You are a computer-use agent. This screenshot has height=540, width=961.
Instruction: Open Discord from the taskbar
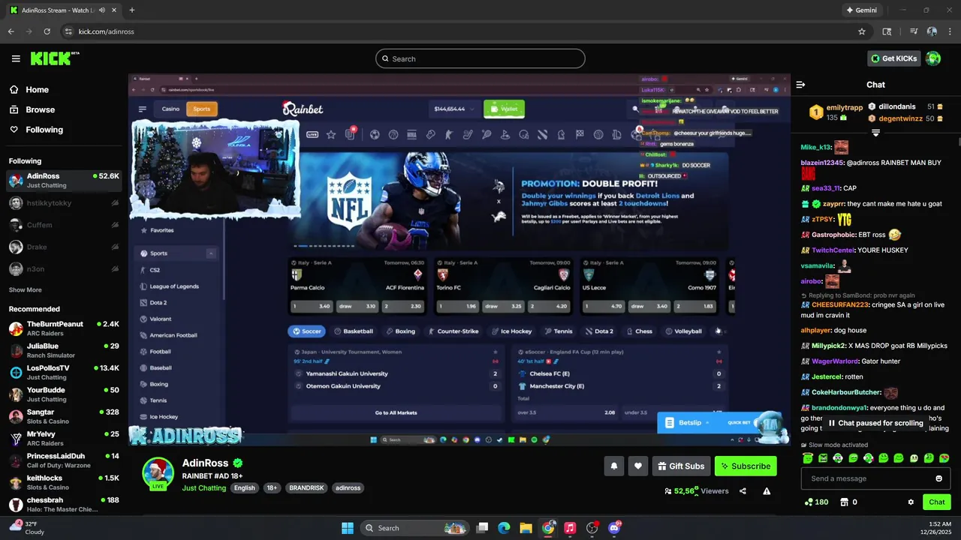pyautogui.click(x=614, y=528)
